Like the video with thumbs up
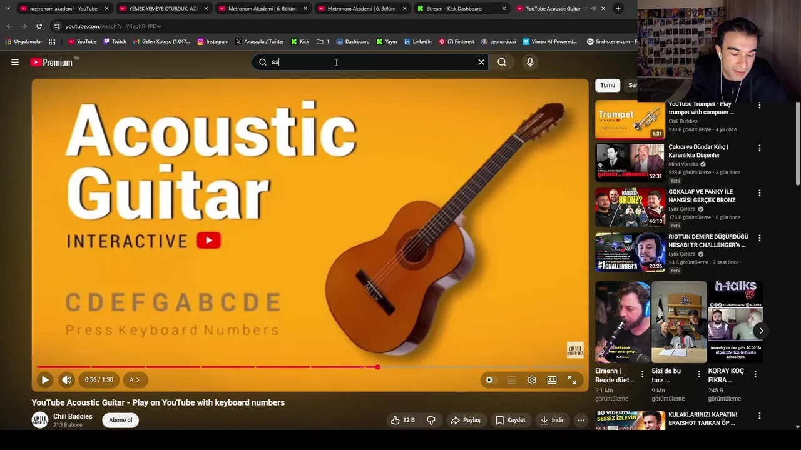 [x=403, y=420]
